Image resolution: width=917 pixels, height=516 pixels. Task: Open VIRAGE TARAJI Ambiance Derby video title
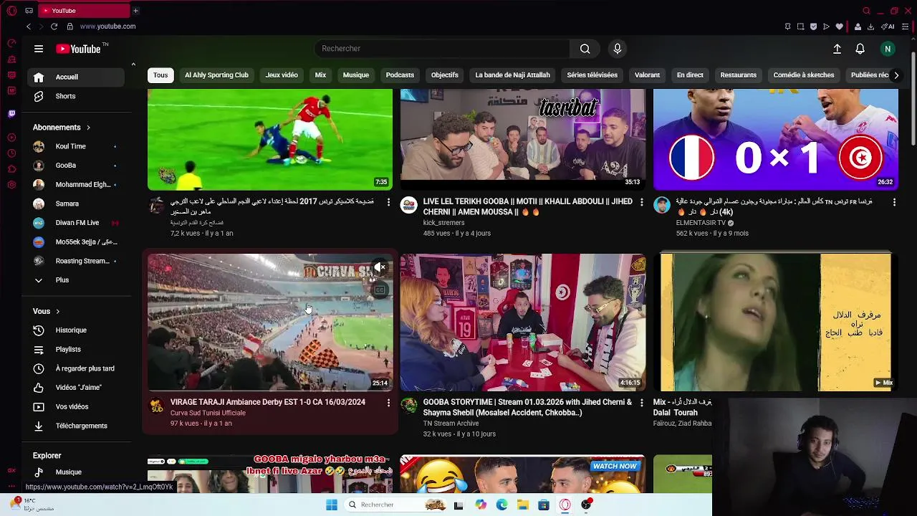click(x=268, y=402)
